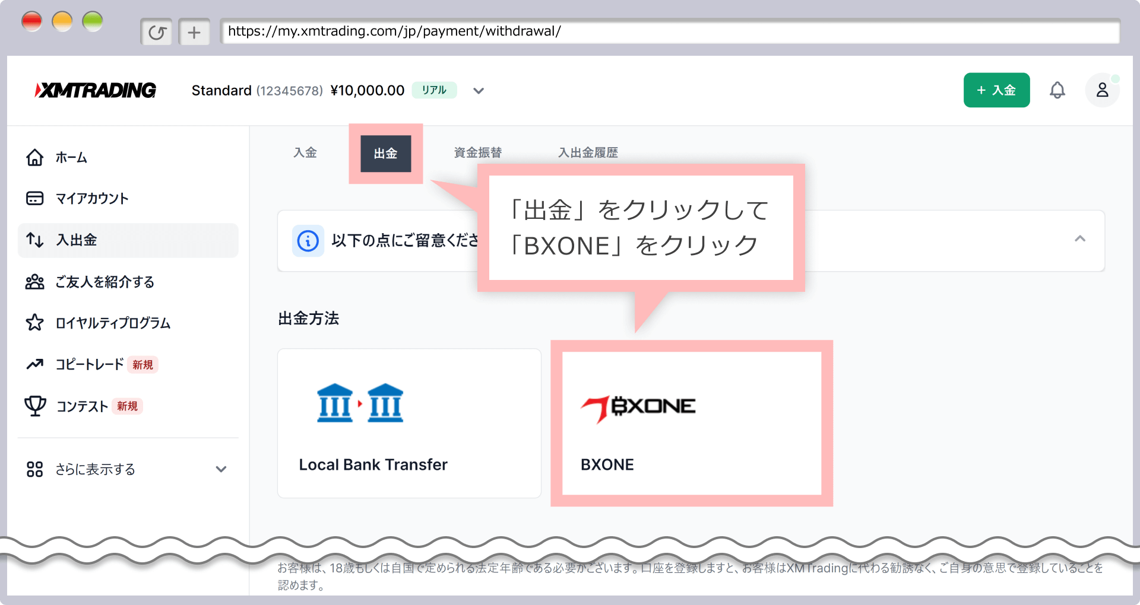Go to ホーム in sidebar

click(x=71, y=158)
